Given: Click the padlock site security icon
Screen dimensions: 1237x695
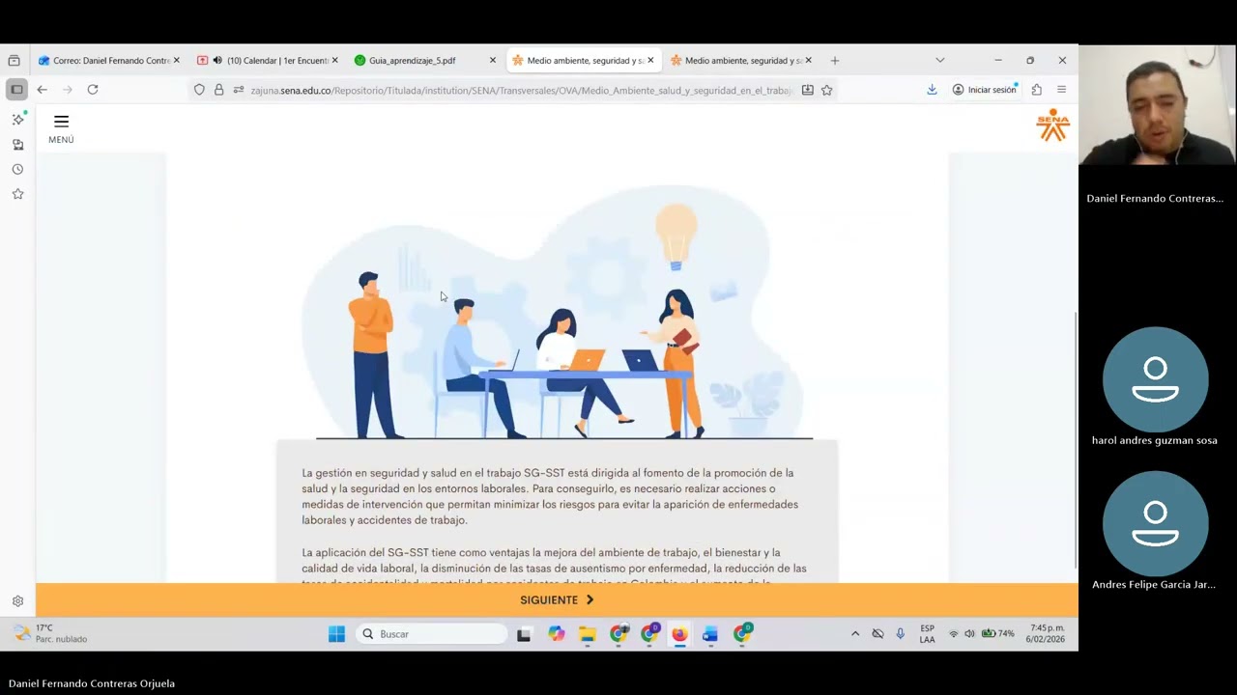Looking at the screenshot, I should 218,90.
